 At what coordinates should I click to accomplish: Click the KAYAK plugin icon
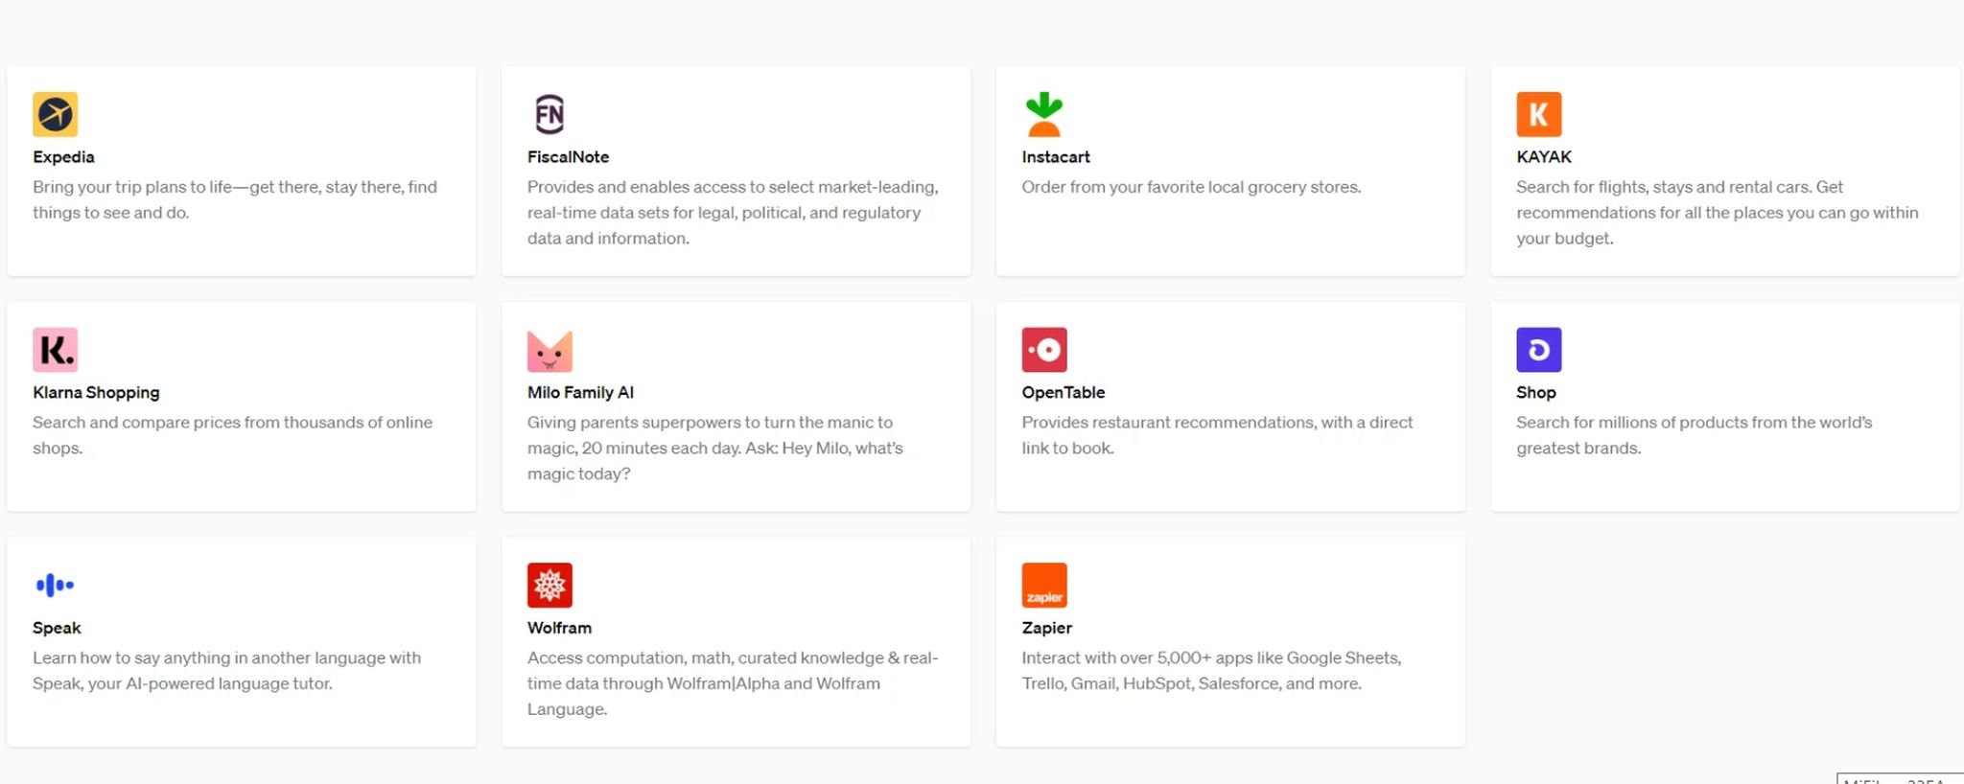1538,112
